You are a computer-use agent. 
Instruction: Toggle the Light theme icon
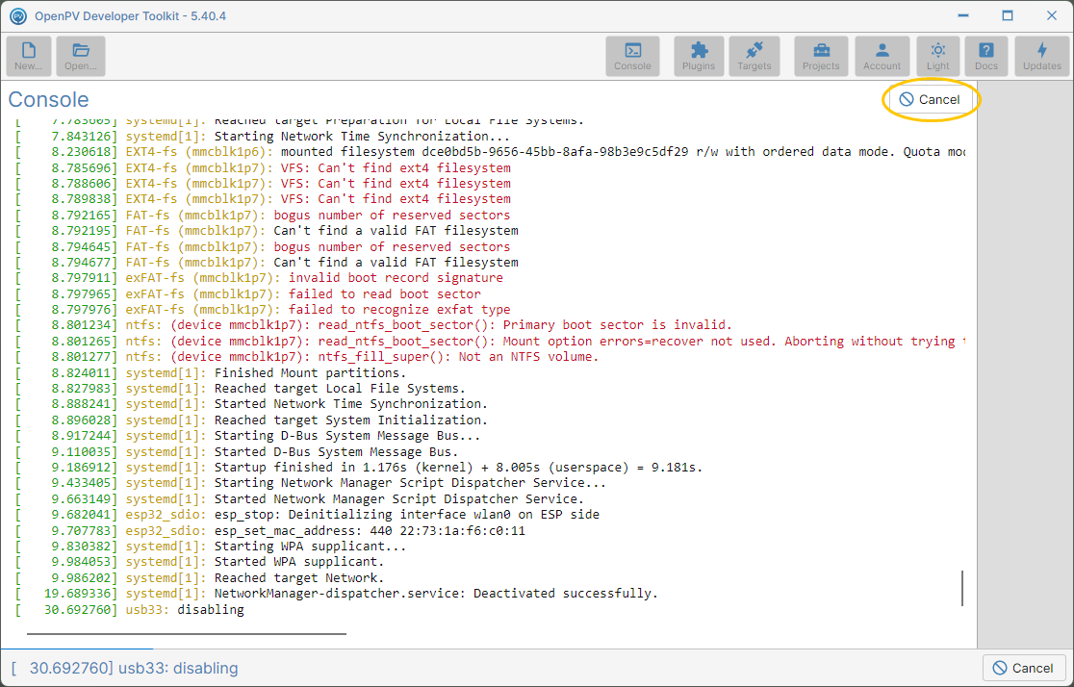pos(937,56)
